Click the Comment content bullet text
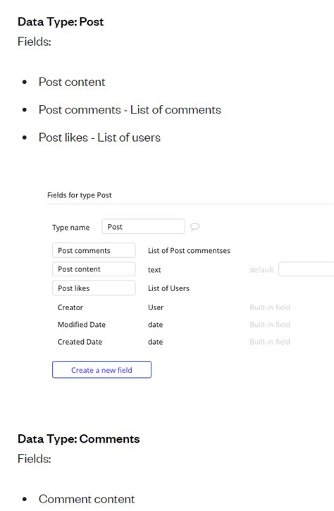 point(87,499)
